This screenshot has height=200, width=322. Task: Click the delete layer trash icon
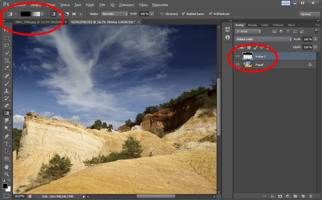tap(311, 196)
